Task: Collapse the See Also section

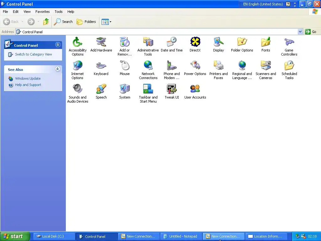Action: [58, 69]
